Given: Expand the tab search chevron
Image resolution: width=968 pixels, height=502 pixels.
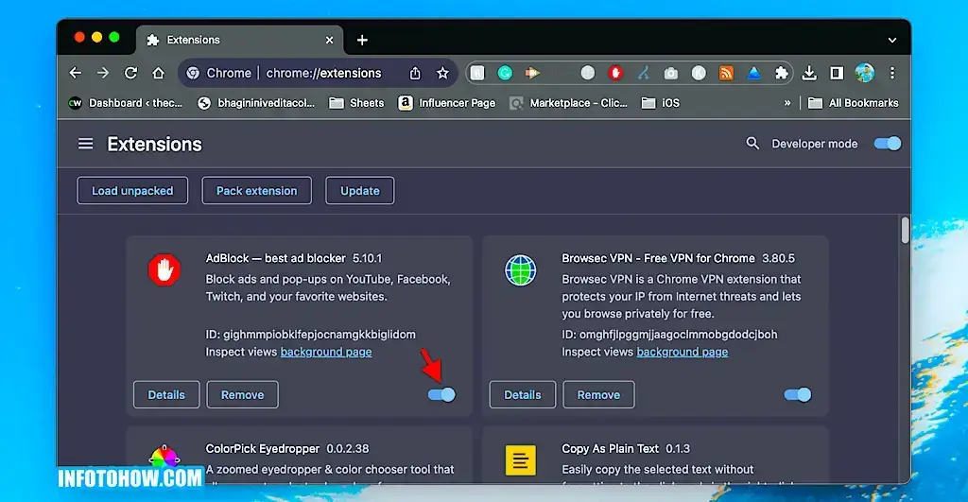Looking at the screenshot, I should [892, 40].
